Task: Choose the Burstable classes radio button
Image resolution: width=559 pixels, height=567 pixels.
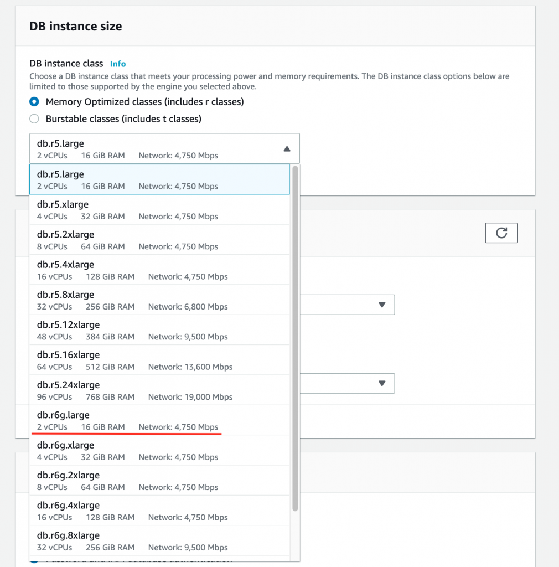Action: [34, 118]
